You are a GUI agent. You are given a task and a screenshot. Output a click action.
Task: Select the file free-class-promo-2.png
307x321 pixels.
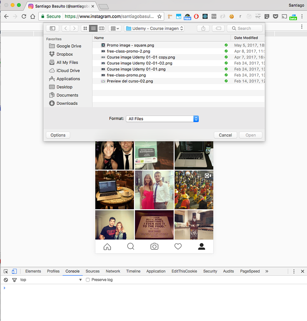tap(128, 51)
